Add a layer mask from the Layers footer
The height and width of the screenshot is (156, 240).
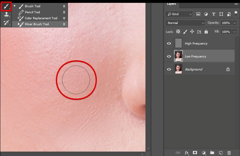click(195, 153)
